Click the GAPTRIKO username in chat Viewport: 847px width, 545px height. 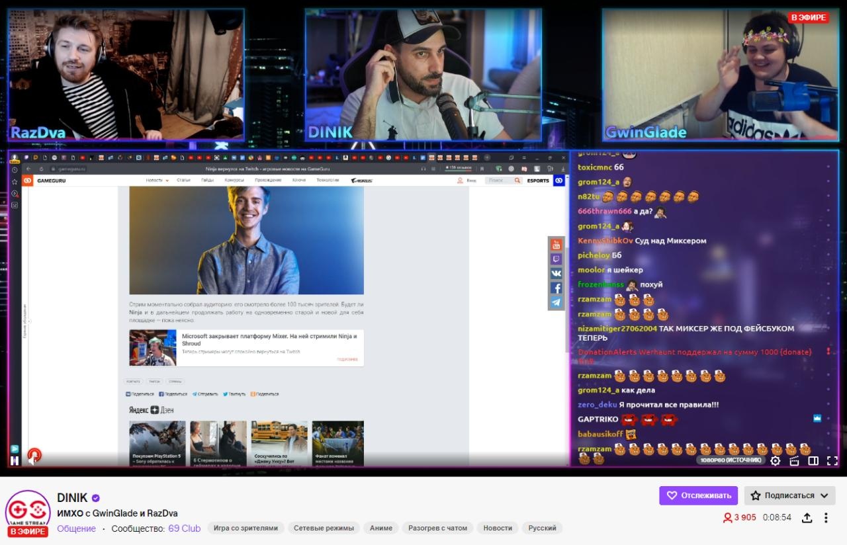(598, 419)
